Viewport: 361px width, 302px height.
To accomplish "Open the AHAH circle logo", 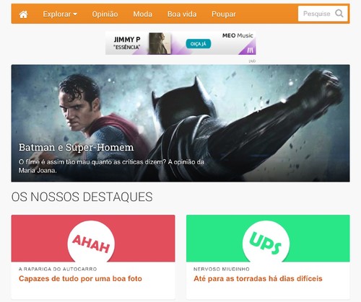I will (x=91, y=242).
